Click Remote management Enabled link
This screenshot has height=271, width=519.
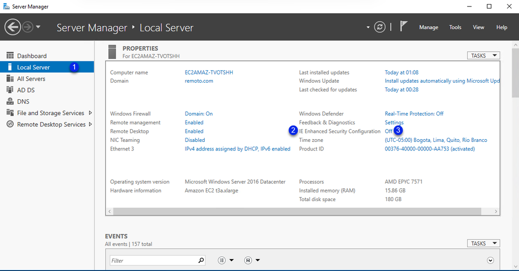pos(194,123)
